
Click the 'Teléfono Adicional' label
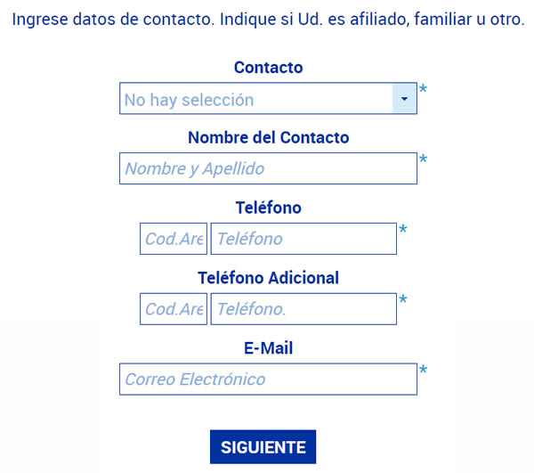[269, 278]
